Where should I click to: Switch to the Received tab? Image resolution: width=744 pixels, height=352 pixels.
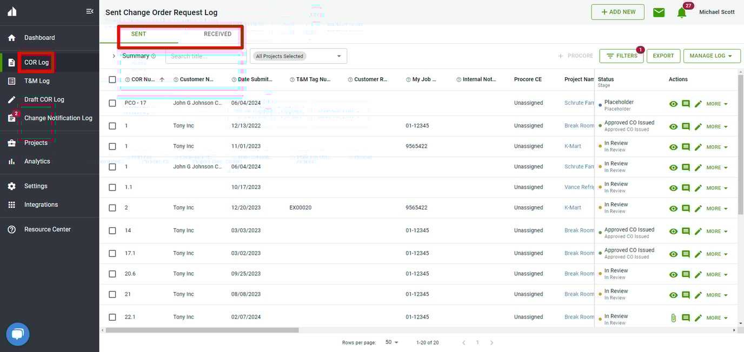pos(217,34)
